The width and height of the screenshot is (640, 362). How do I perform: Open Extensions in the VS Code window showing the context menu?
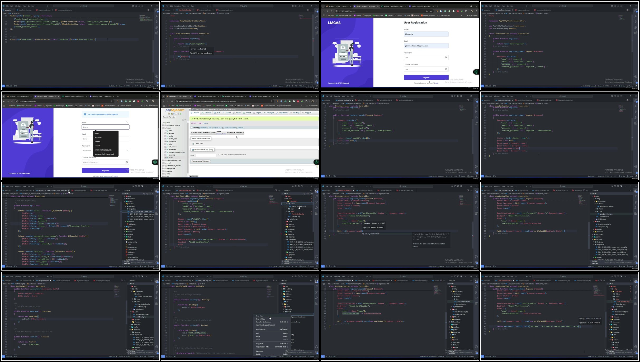[316, 303]
